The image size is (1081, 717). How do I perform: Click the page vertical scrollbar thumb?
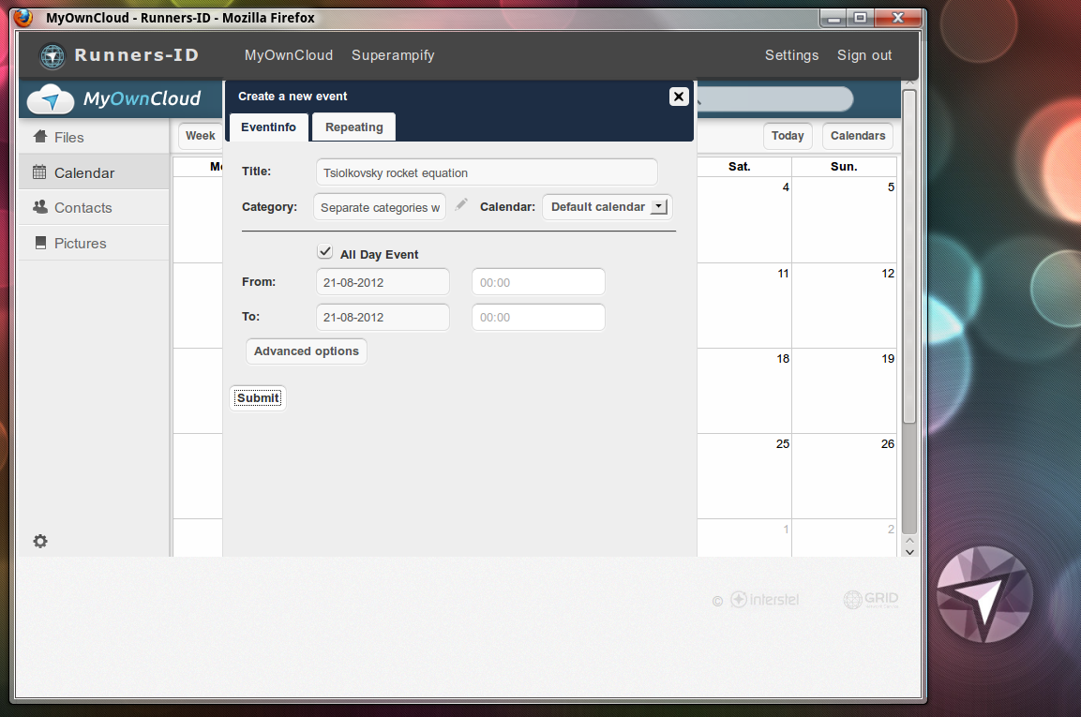click(x=909, y=257)
